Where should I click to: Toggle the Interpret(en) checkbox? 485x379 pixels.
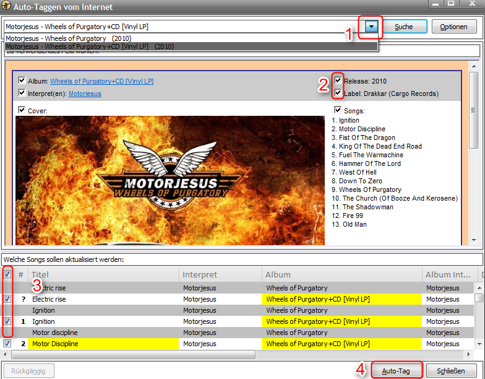point(22,93)
